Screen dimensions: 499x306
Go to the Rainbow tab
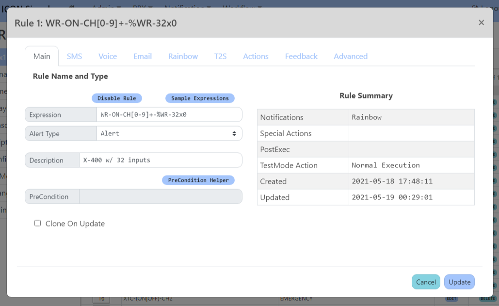coord(183,56)
